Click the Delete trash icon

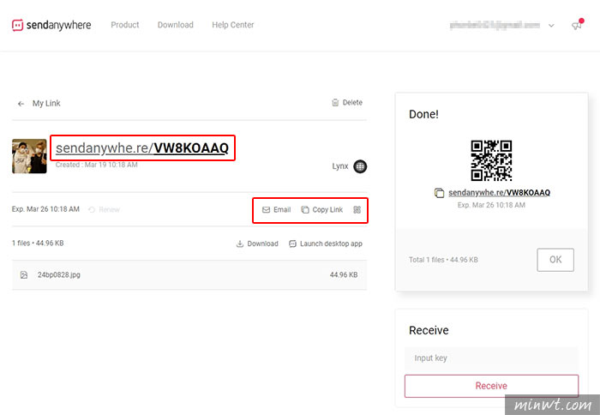[335, 103]
